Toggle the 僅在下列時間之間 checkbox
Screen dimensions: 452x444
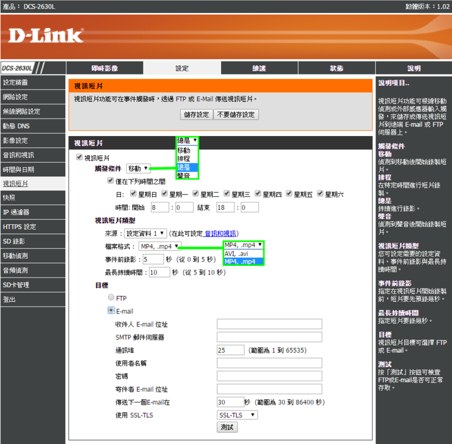(x=111, y=181)
